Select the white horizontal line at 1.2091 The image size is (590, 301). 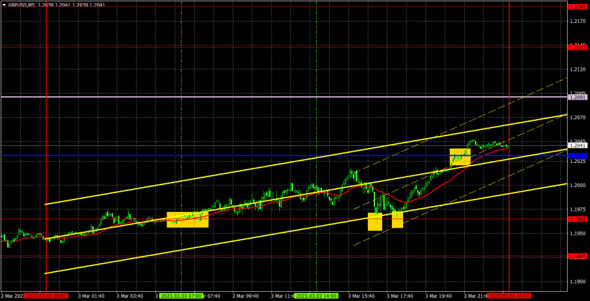[262, 97]
